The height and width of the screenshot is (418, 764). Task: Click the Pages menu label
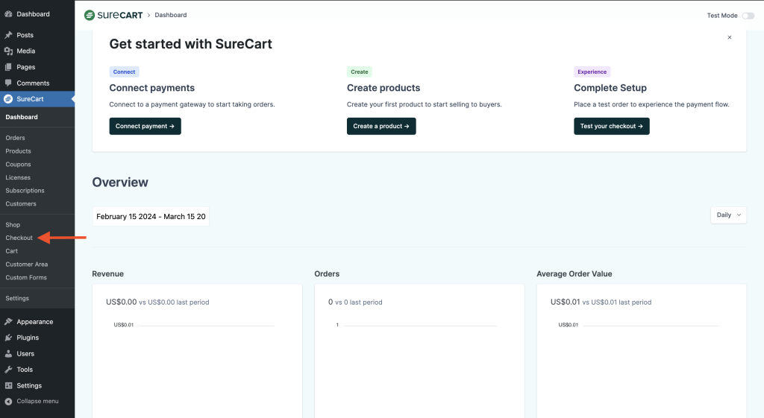point(26,67)
